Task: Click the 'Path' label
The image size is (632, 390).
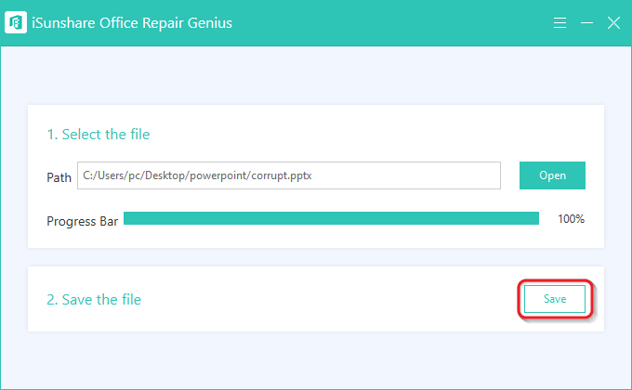Action: 59,177
